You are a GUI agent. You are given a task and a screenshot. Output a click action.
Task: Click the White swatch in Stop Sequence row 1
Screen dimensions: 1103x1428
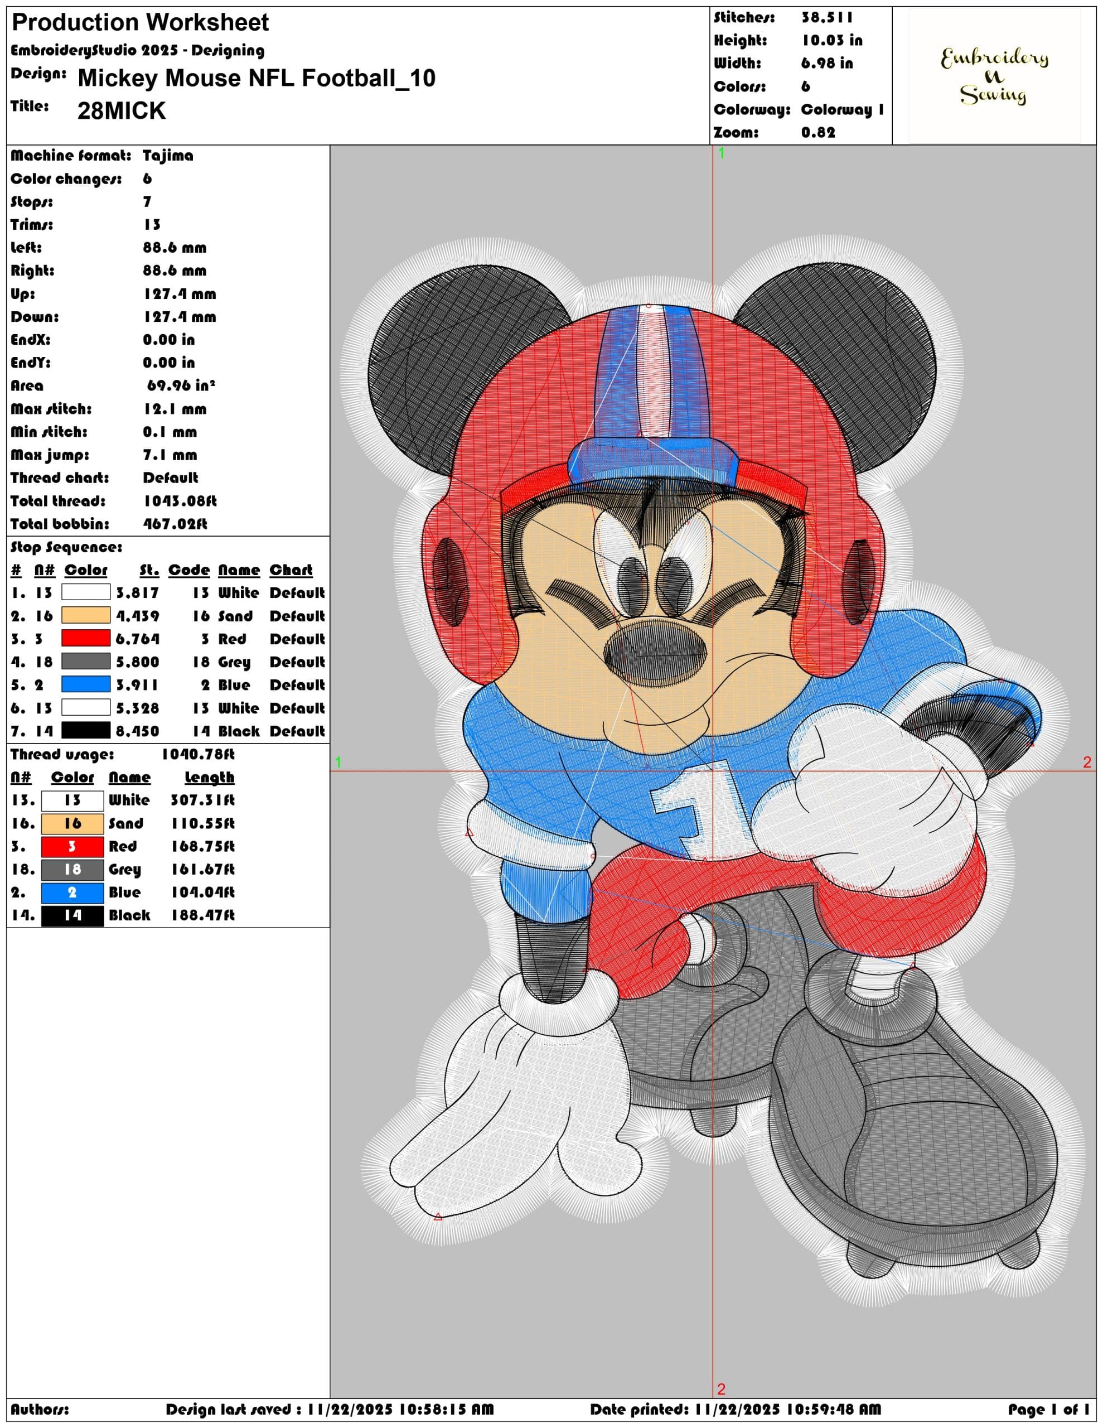coord(86,592)
